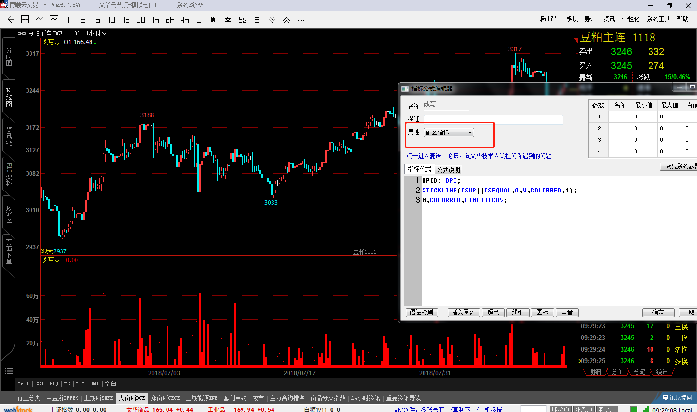The image size is (697, 412).
Task: Open the 系统工具 menu
Action: point(658,19)
